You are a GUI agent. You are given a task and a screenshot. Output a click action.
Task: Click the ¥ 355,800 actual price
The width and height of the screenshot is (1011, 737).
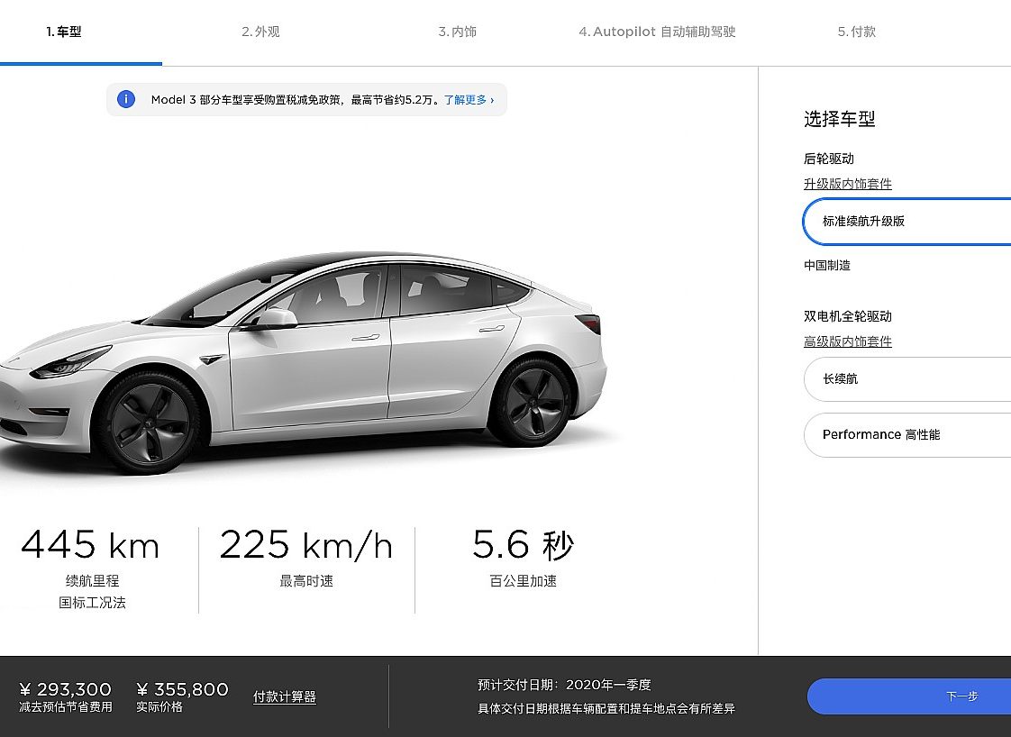click(183, 689)
